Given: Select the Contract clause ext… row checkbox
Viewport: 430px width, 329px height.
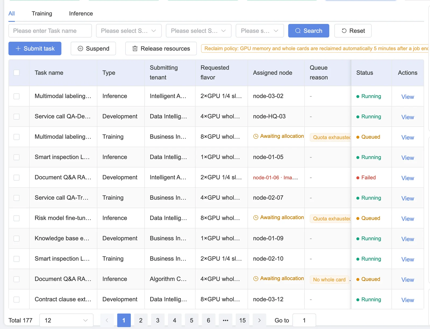Looking at the screenshot, I should click(17, 299).
